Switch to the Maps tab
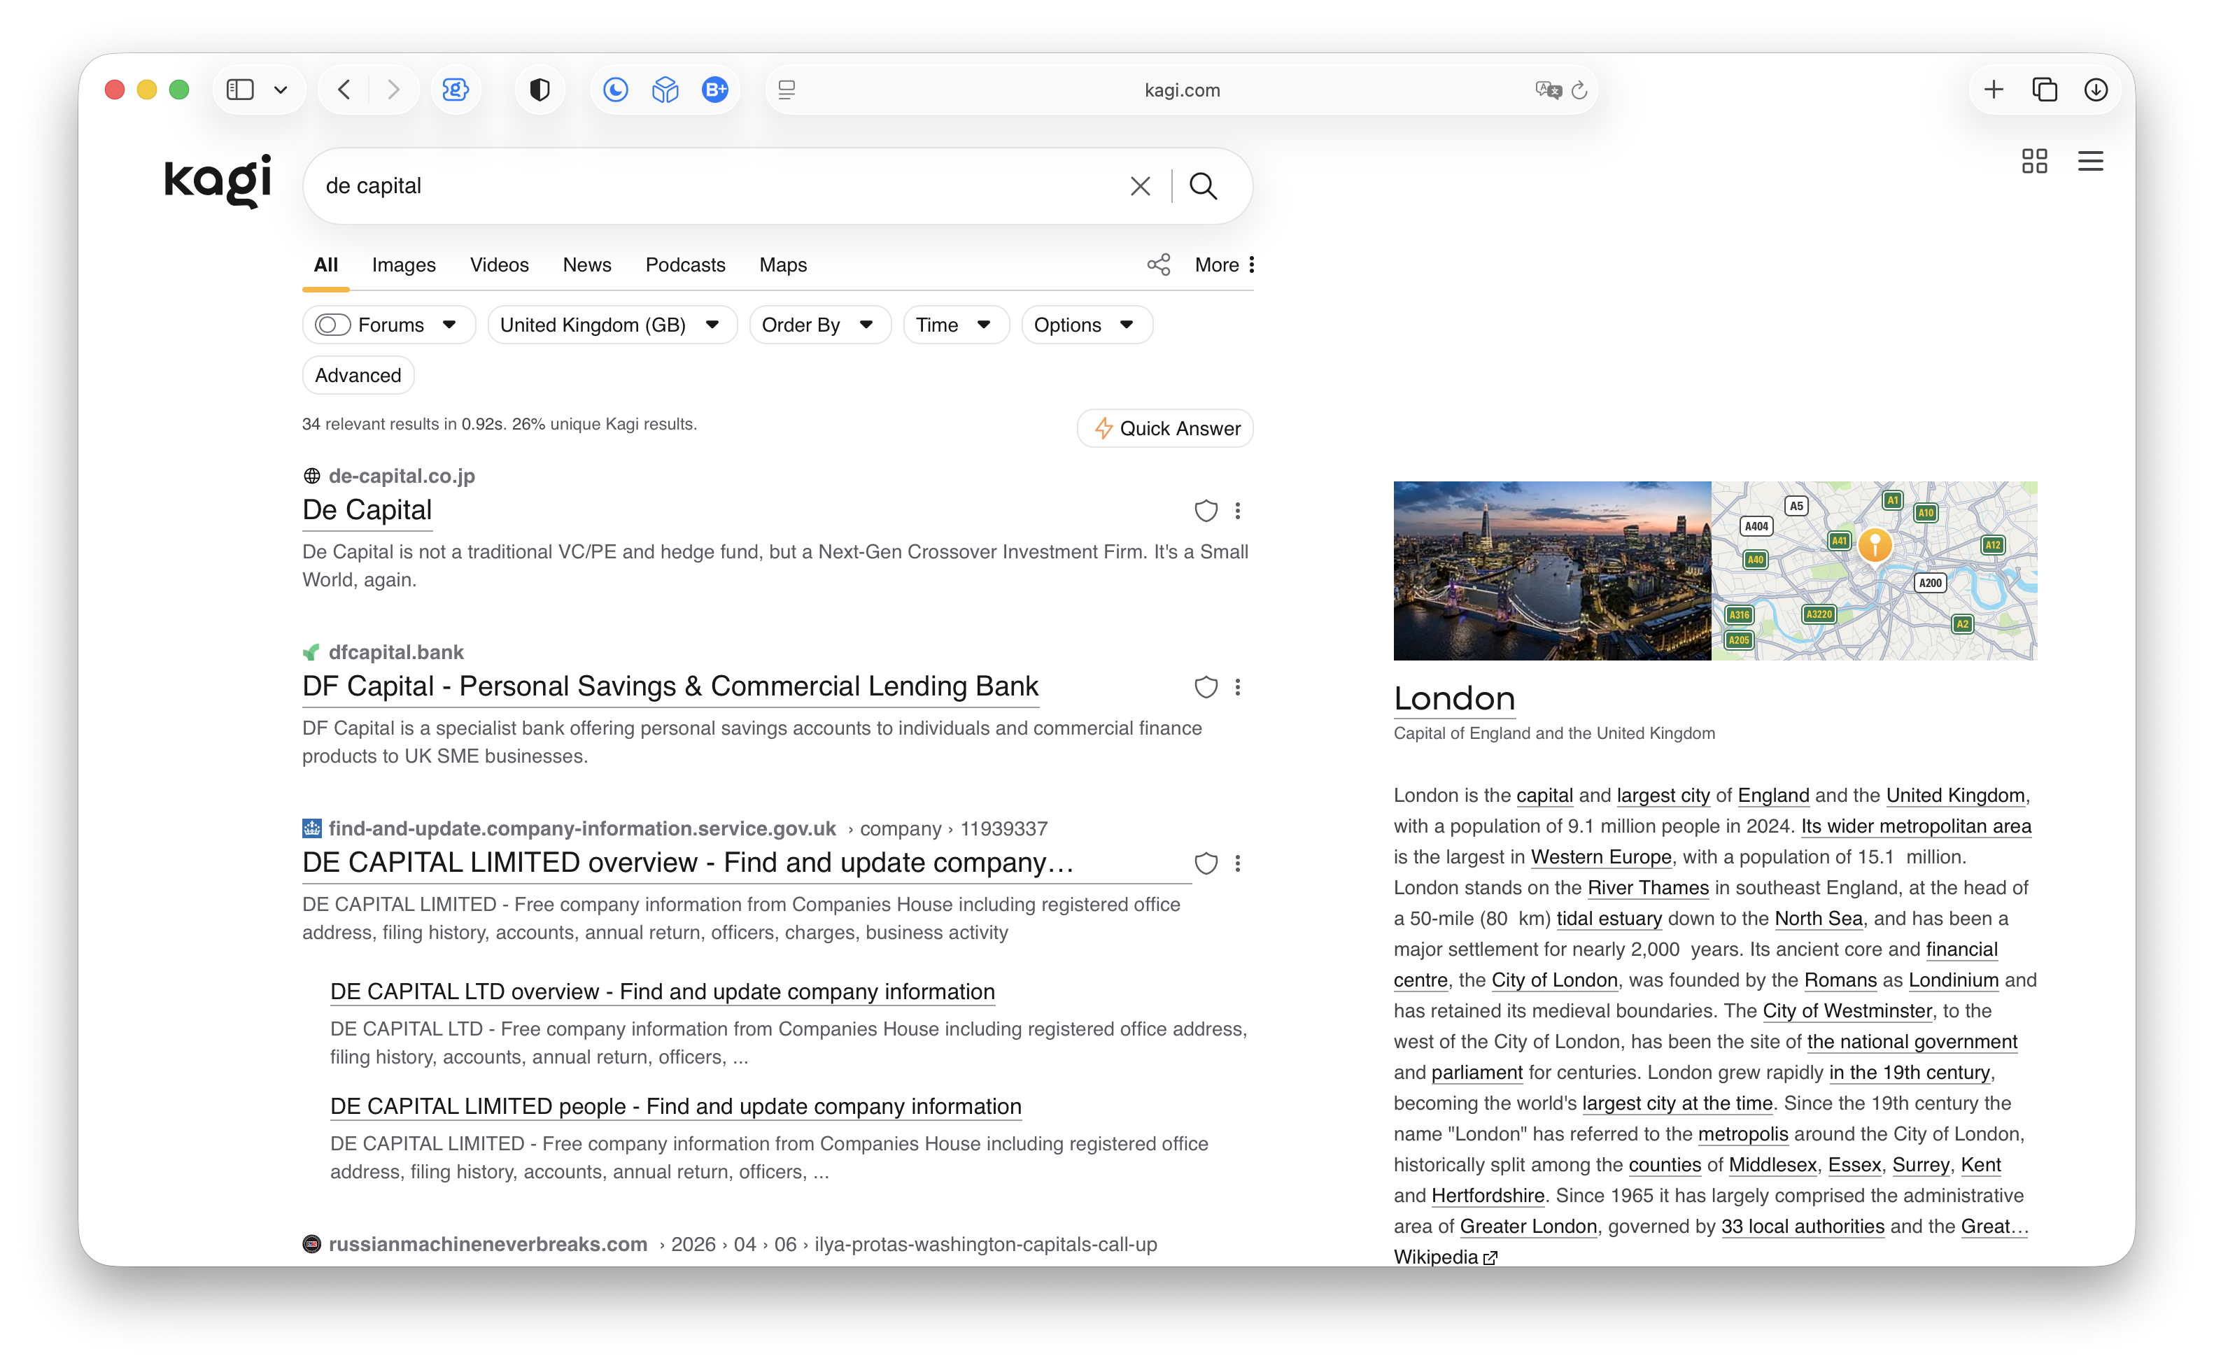 coord(784,264)
